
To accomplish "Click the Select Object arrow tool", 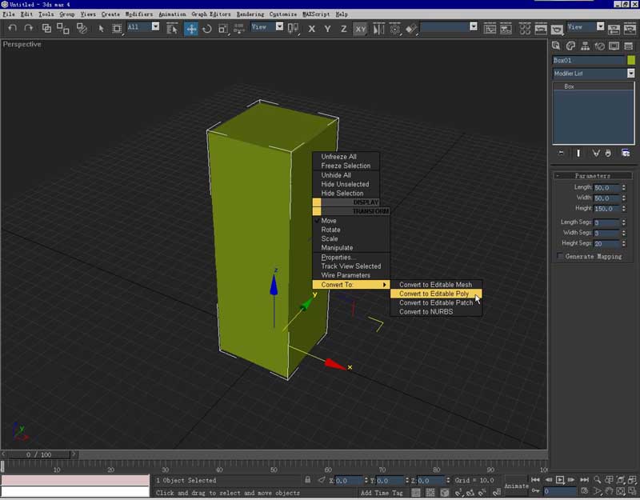I will 101,28.
